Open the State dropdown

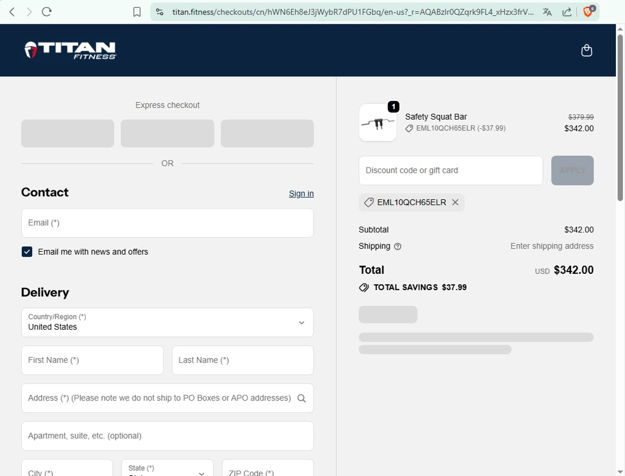click(x=167, y=468)
